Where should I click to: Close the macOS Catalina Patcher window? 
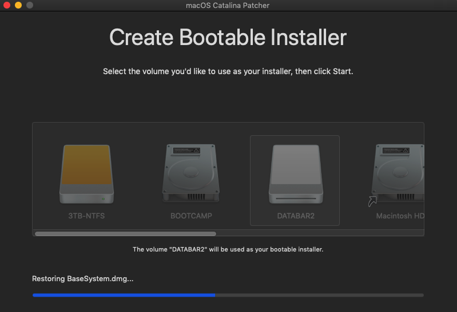(7, 5)
